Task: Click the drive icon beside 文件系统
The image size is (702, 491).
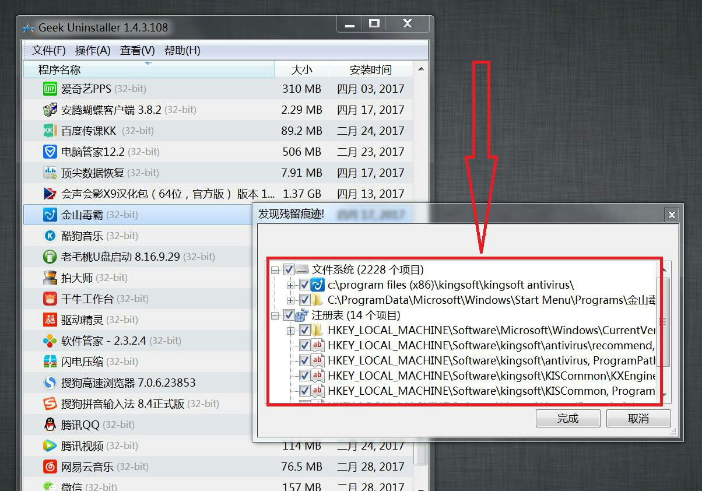Action: 302,269
